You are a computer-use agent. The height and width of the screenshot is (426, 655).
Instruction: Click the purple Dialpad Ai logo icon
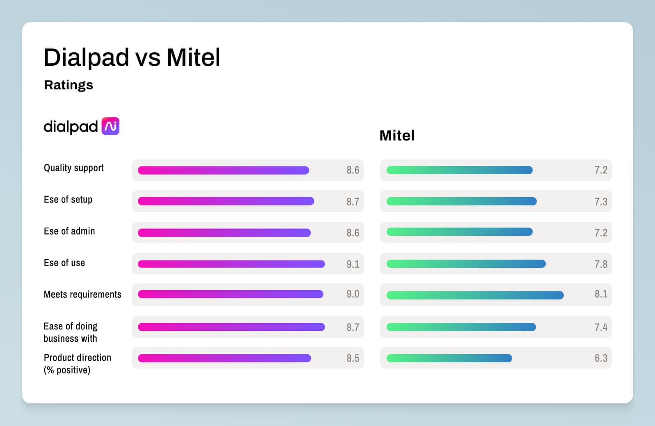[x=110, y=126]
